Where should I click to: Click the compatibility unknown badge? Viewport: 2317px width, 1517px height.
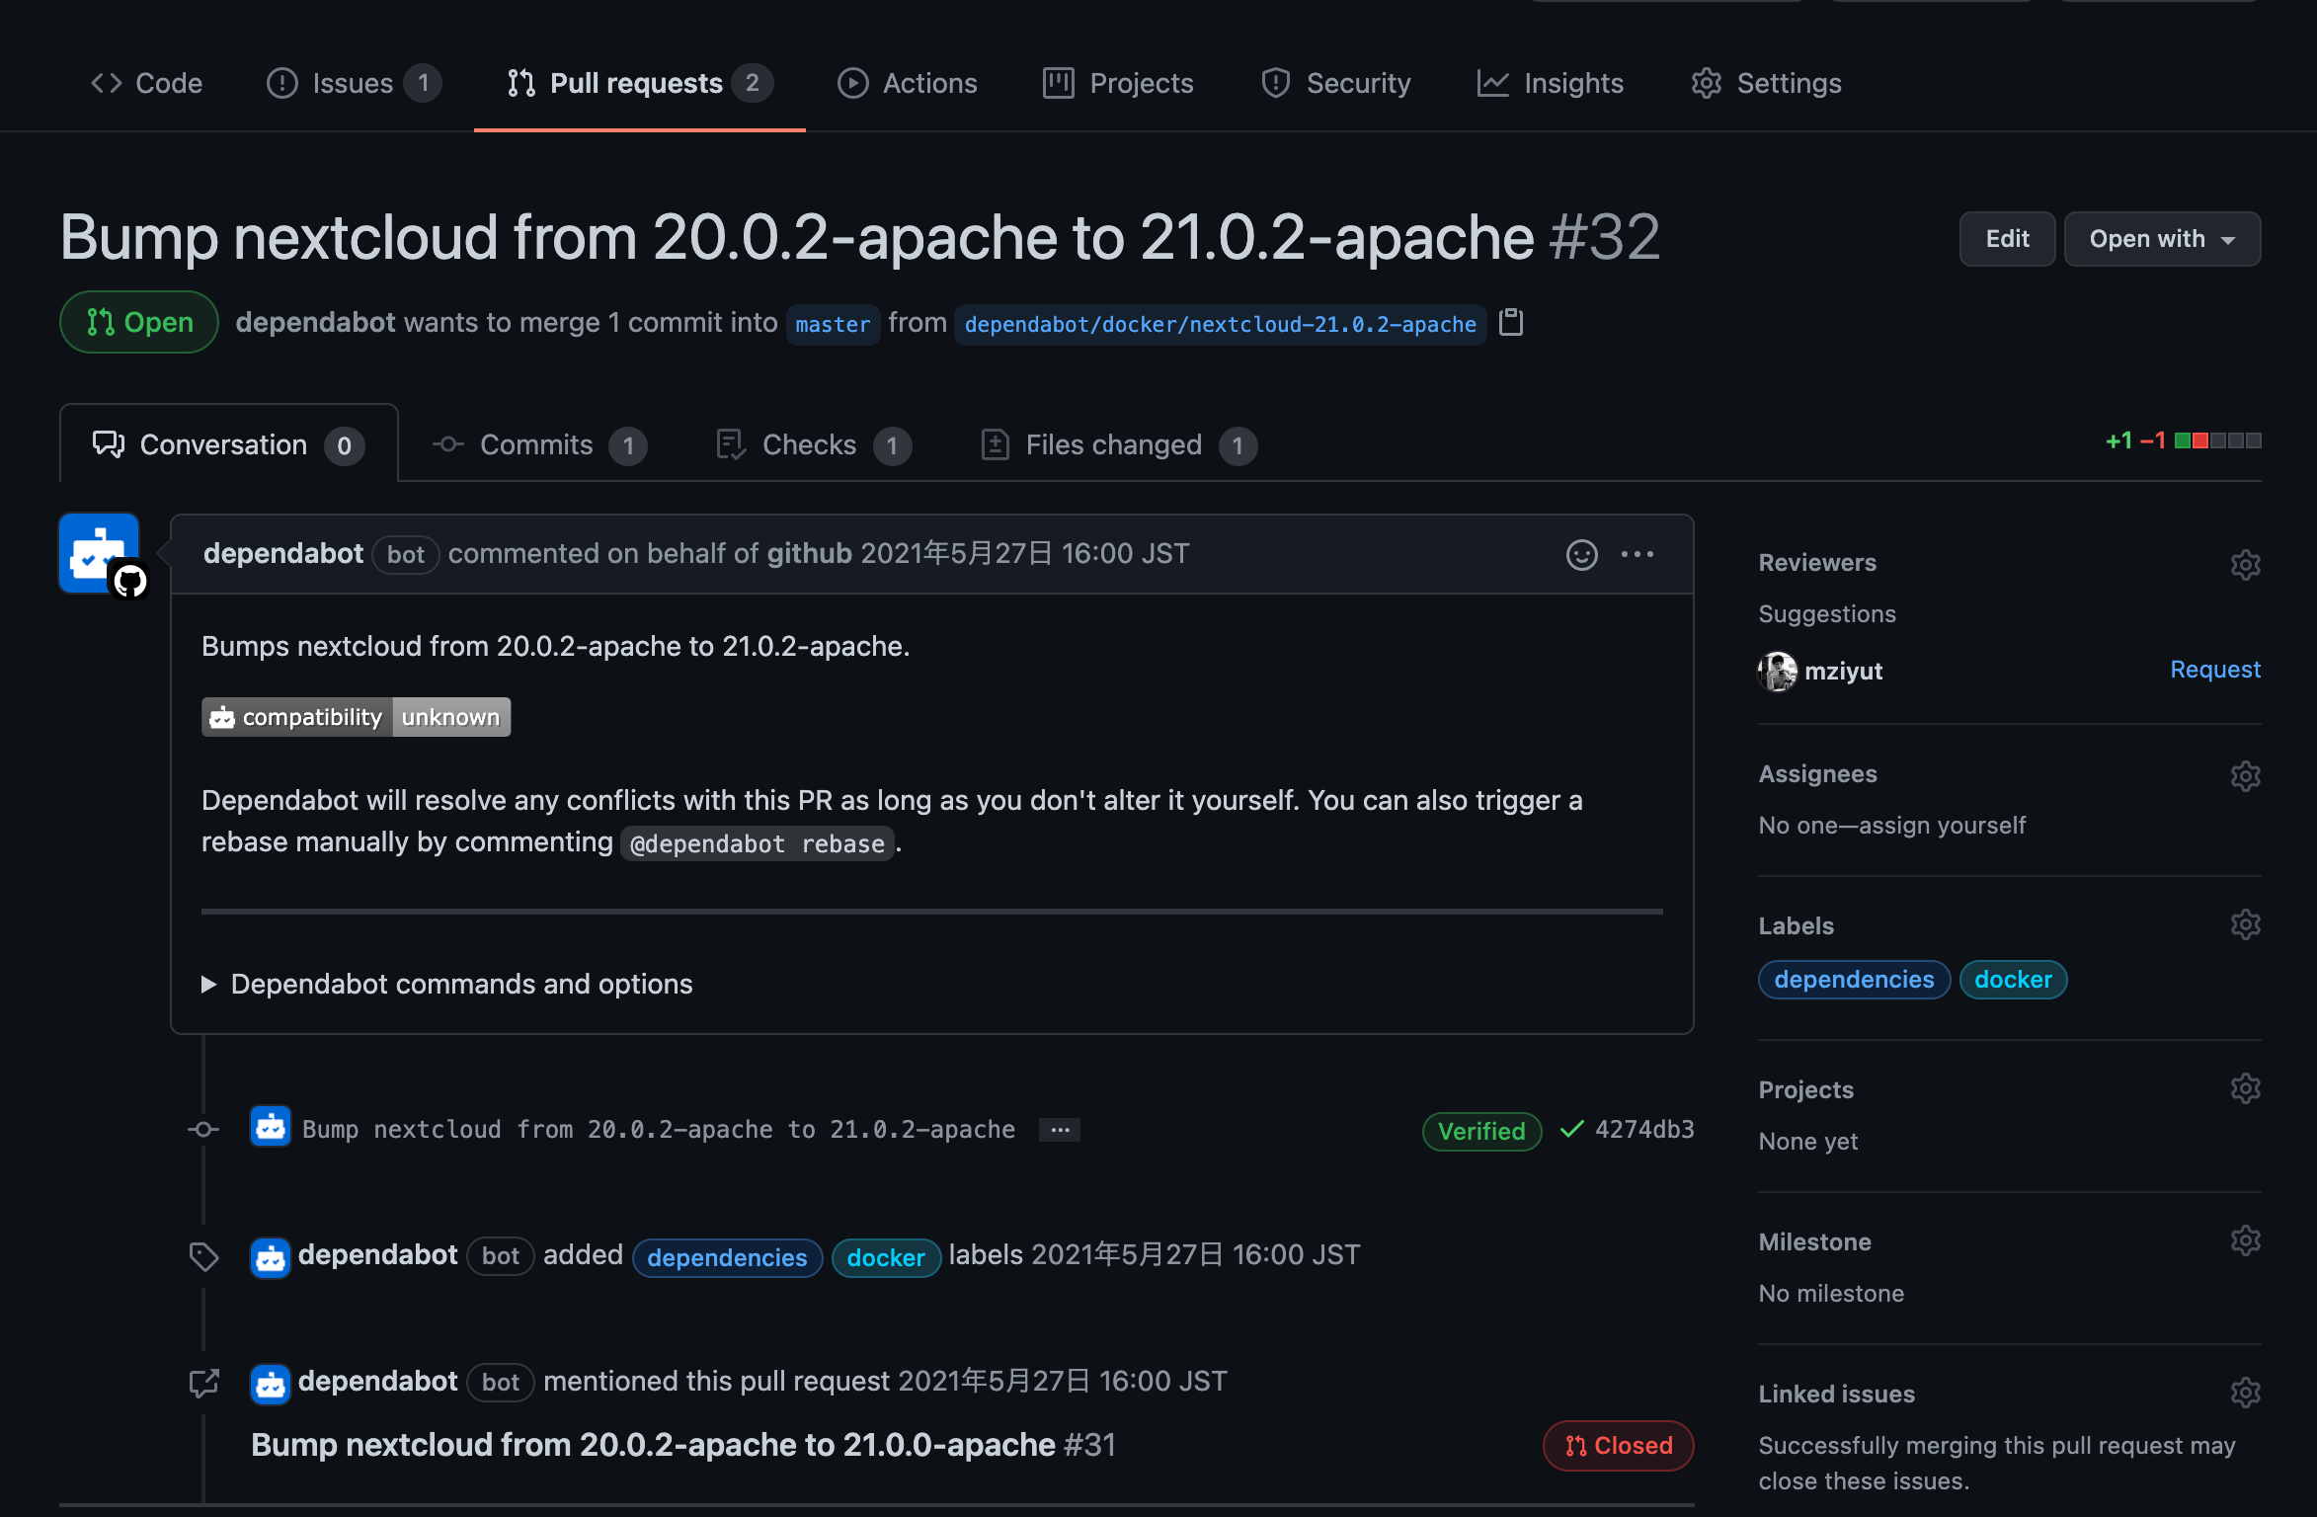[x=356, y=717]
